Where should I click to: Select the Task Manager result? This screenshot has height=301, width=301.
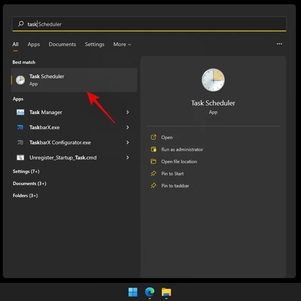pyautogui.click(x=74, y=112)
